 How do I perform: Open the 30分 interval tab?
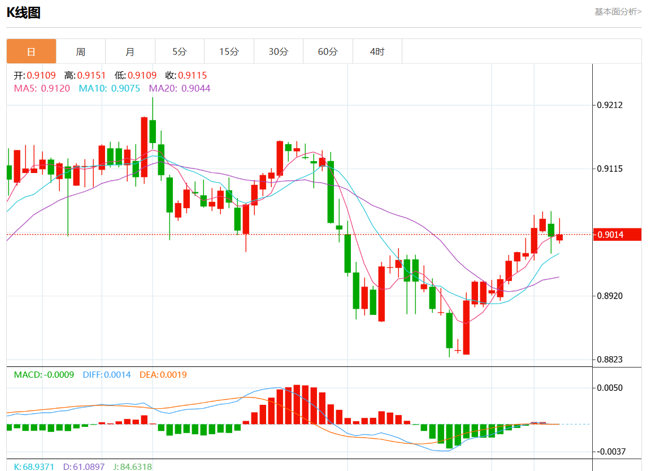(278, 51)
